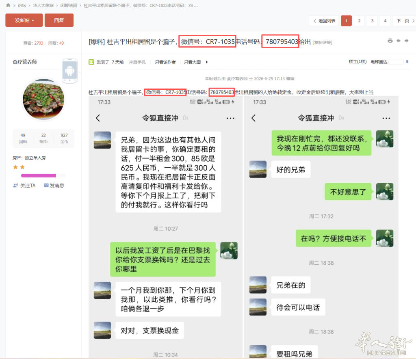416x359 pixels.
Task: Open the food dish avatar image
Action: 43,99
